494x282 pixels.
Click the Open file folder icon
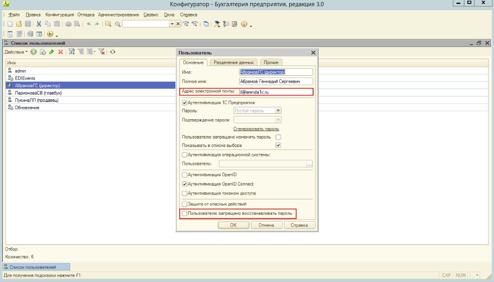(x=19, y=24)
